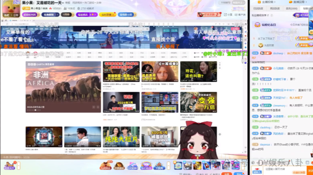
Task: Open the 九州风云 activity icon
Action: click(x=106, y=166)
